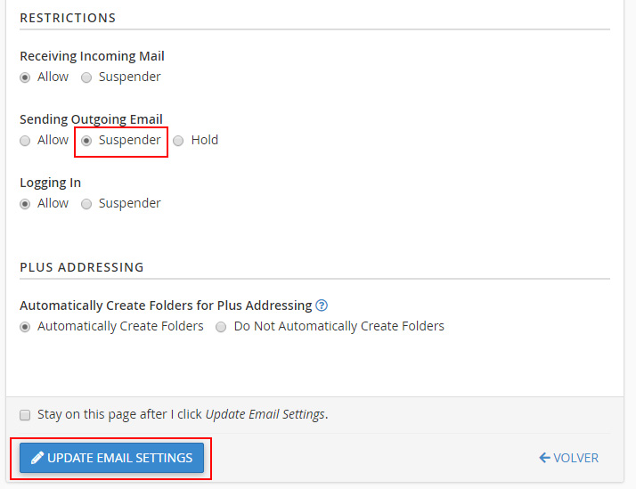Go back using the Volver link
This screenshot has width=636, height=489.
pyautogui.click(x=575, y=458)
